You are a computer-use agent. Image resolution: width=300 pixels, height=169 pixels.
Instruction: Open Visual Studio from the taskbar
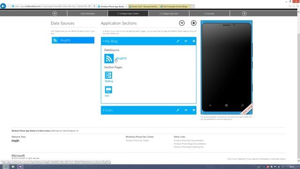[20, 167]
